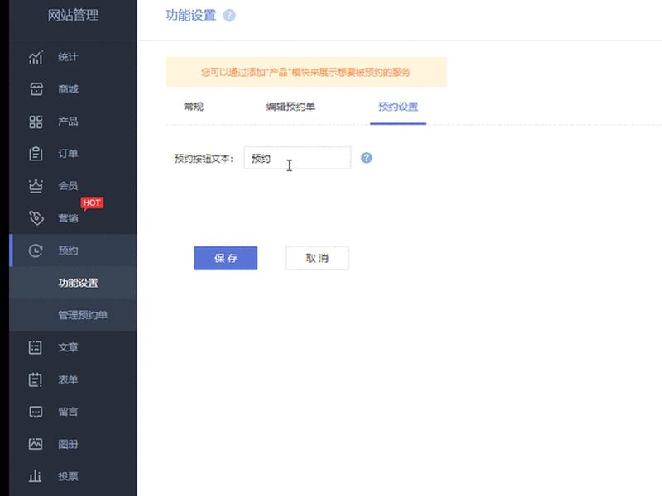Select 产品 in the sidebar

tap(68, 122)
